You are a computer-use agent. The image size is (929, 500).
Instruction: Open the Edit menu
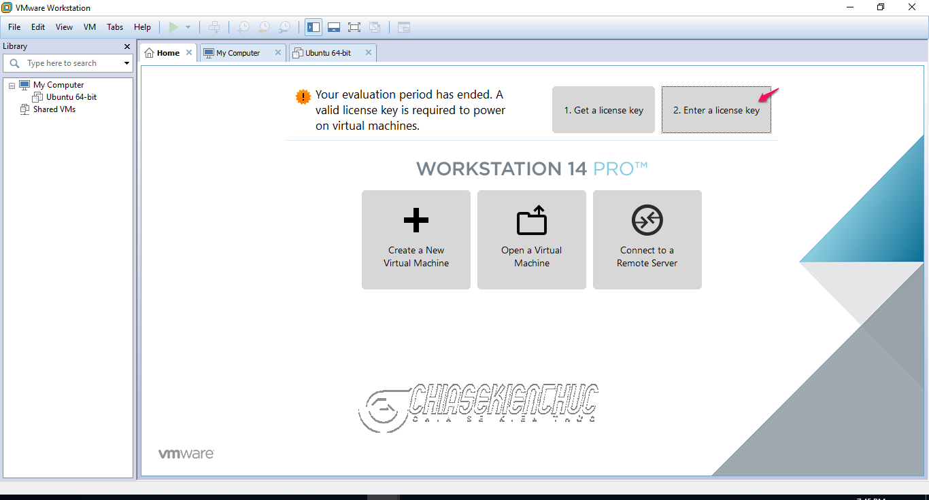pyautogui.click(x=38, y=27)
